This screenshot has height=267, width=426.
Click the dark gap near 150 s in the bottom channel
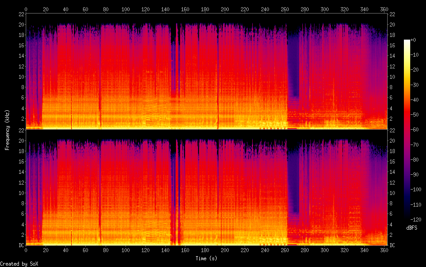click(x=177, y=189)
